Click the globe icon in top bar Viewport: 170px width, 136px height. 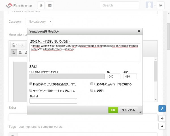tap(41, 5)
